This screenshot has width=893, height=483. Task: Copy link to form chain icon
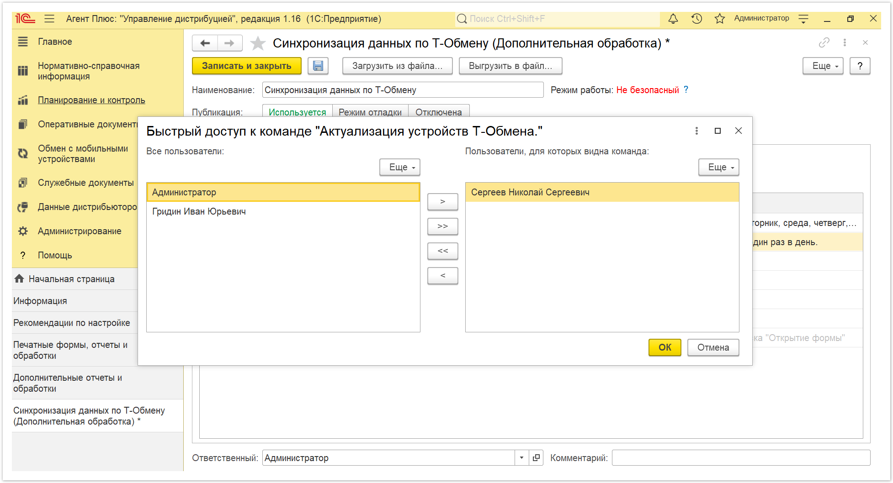click(824, 42)
